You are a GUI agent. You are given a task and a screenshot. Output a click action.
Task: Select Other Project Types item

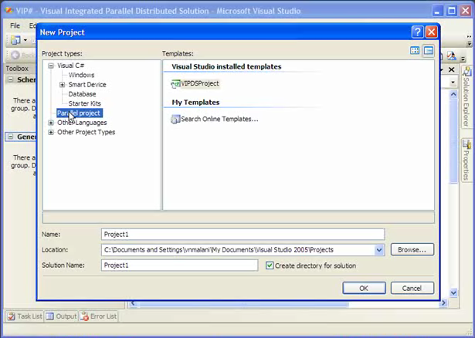[86, 132]
